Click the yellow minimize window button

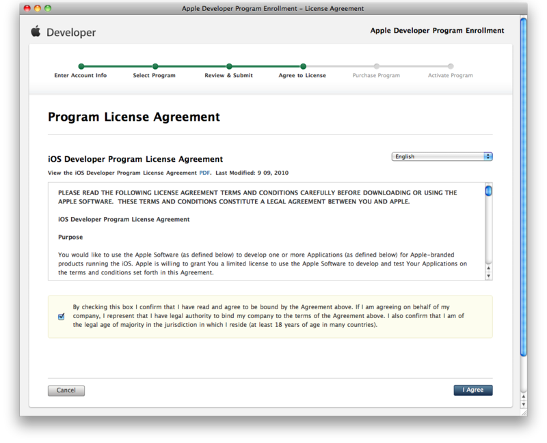[x=38, y=8]
